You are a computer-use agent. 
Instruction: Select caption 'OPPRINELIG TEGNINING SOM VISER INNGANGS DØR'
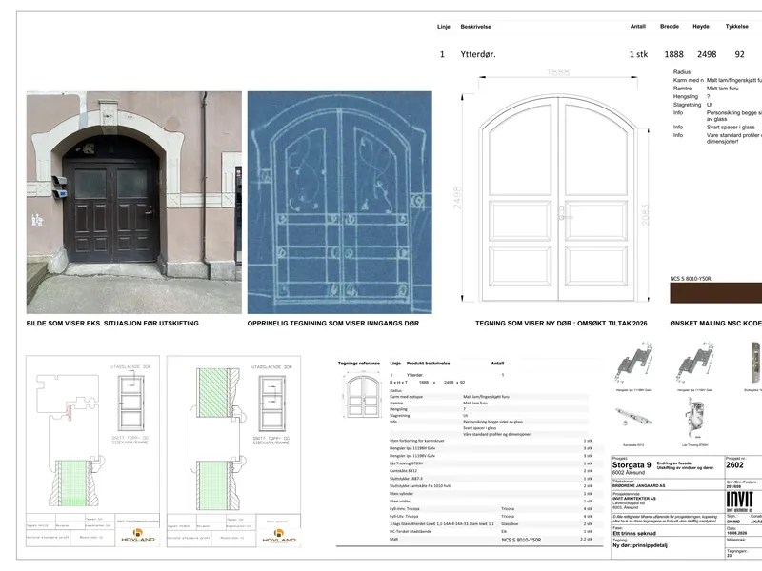(332, 323)
